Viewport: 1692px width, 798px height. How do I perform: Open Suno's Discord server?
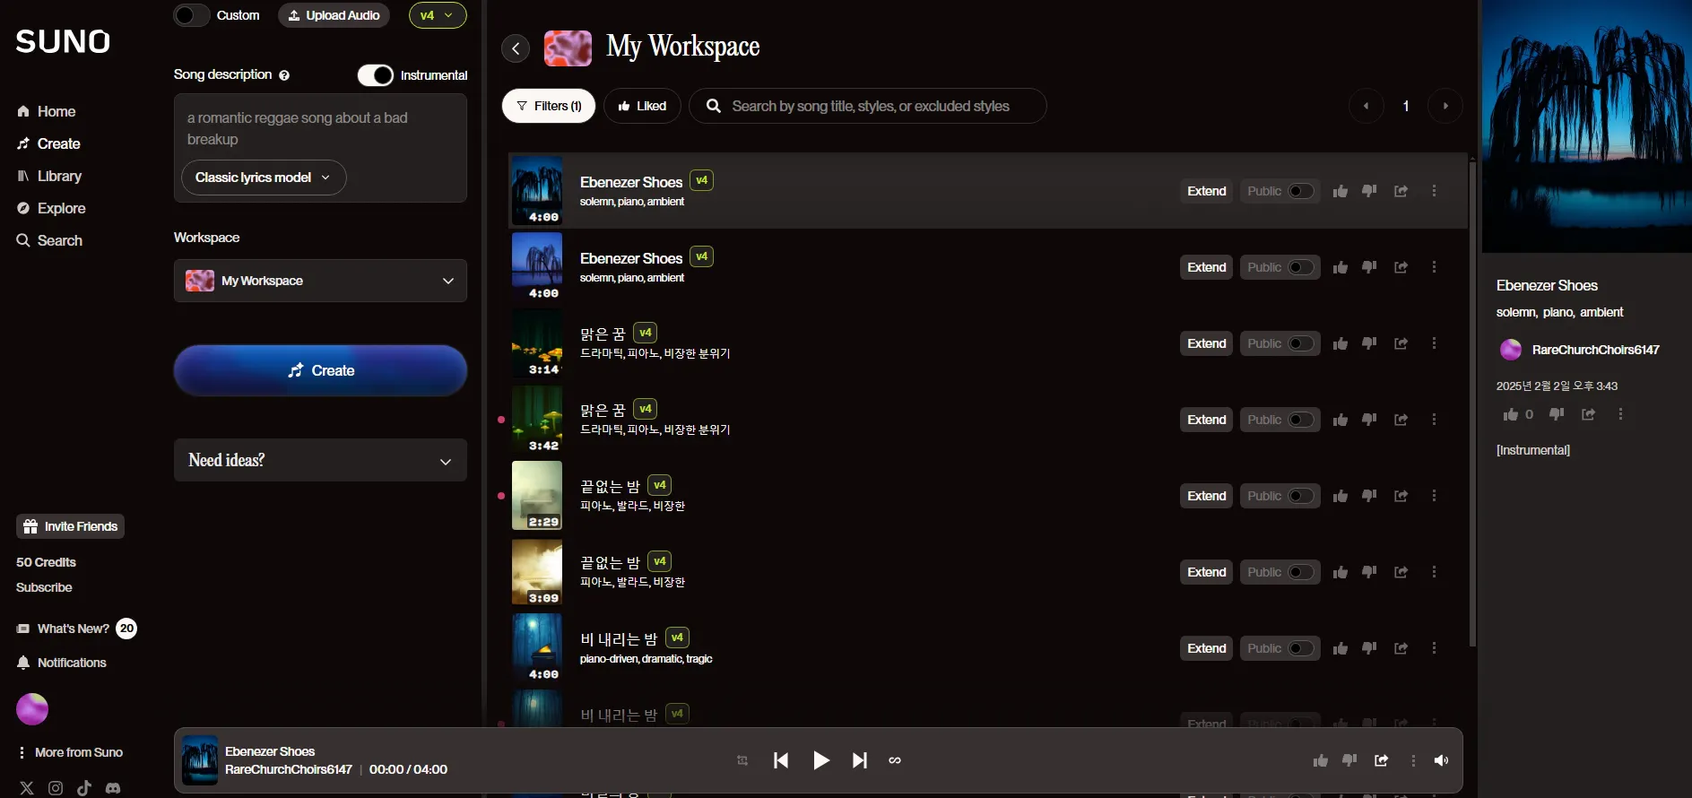tap(113, 788)
